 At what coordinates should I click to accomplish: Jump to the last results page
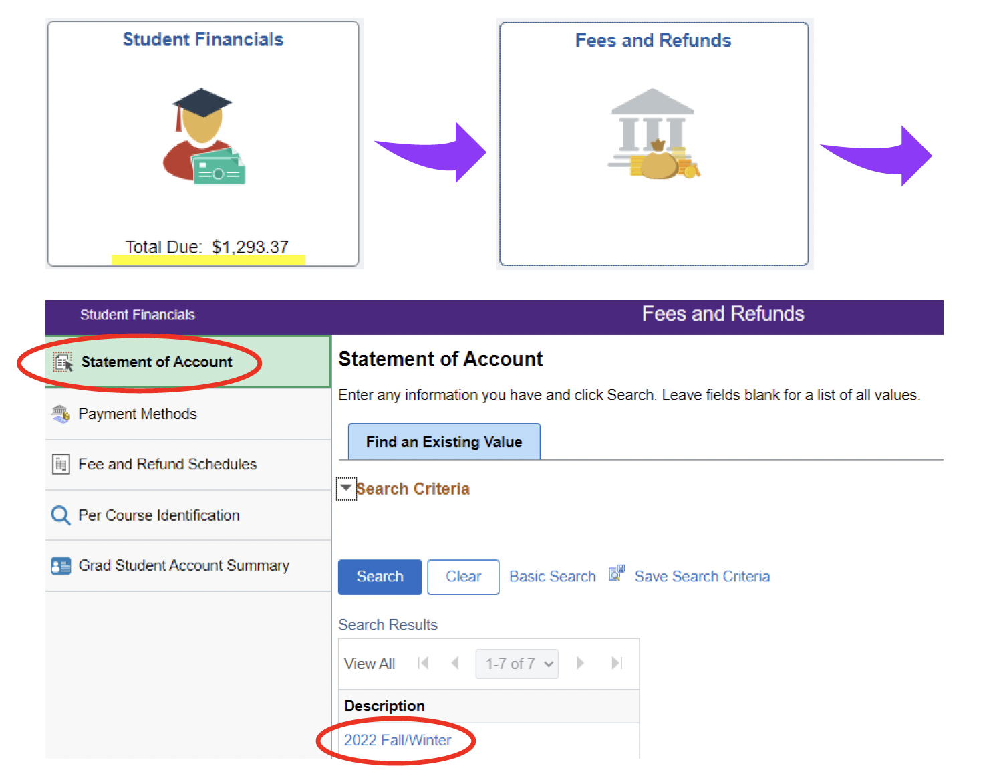[615, 663]
